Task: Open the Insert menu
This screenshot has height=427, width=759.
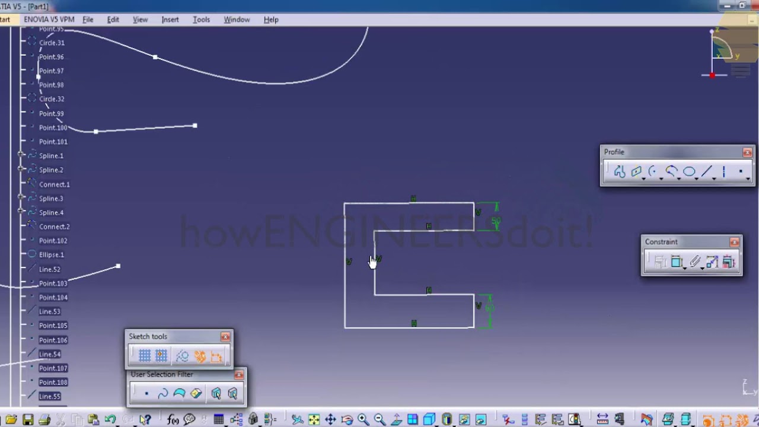Action: point(170,20)
